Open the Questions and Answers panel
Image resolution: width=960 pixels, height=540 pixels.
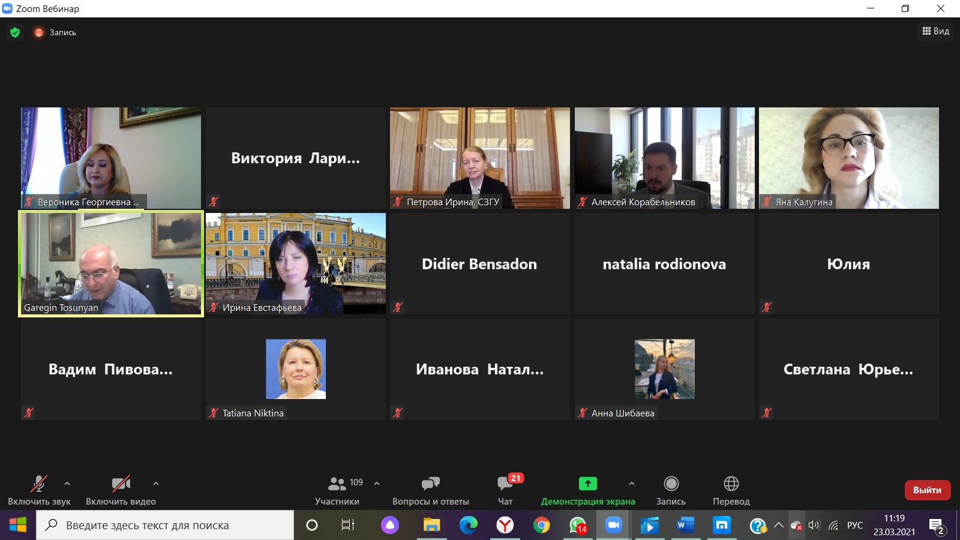point(430,484)
